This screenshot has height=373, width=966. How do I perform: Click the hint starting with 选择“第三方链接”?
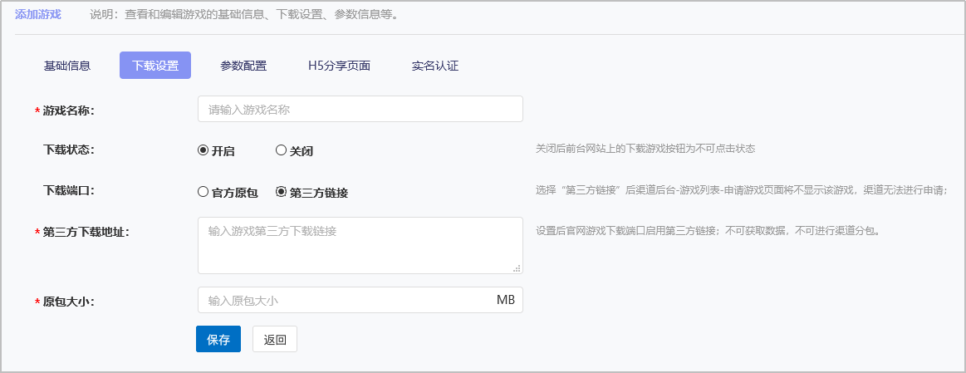coord(741,190)
